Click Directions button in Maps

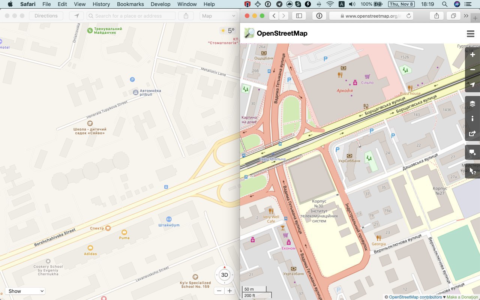[46, 16]
